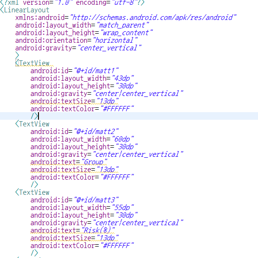Click the "Risk(%)" text attribute value
The height and width of the screenshot is (258, 258).
98,230
